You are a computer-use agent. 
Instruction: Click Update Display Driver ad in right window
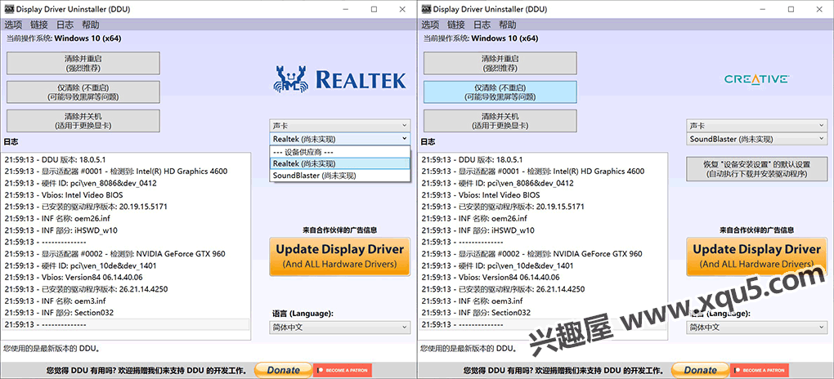[756, 256]
